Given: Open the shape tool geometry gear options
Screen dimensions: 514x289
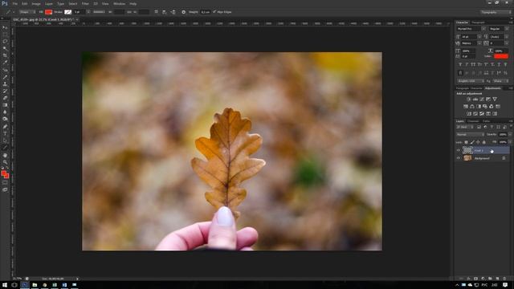Looking at the screenshot, I should click(x=184, y=12).
